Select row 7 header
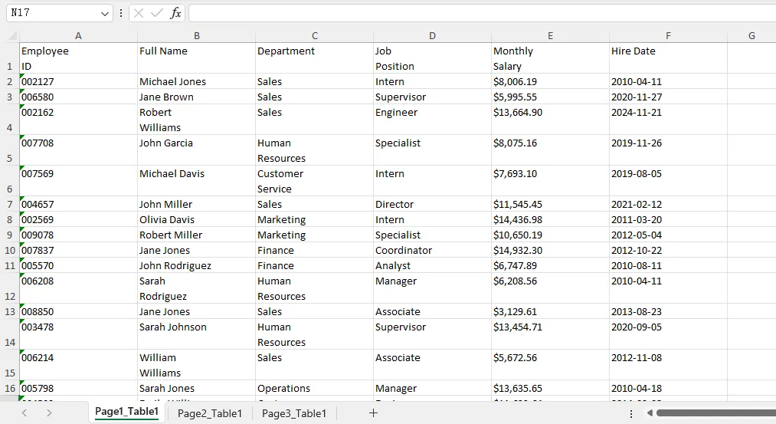This screenshot has height=424, width=776. (x=9, y=204)
